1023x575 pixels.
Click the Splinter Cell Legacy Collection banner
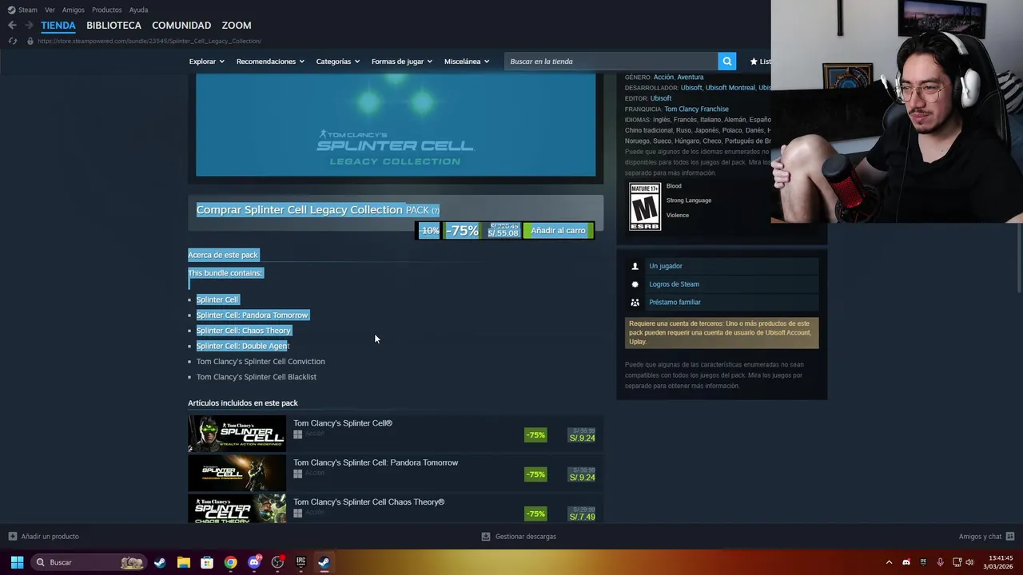(396, 125)
